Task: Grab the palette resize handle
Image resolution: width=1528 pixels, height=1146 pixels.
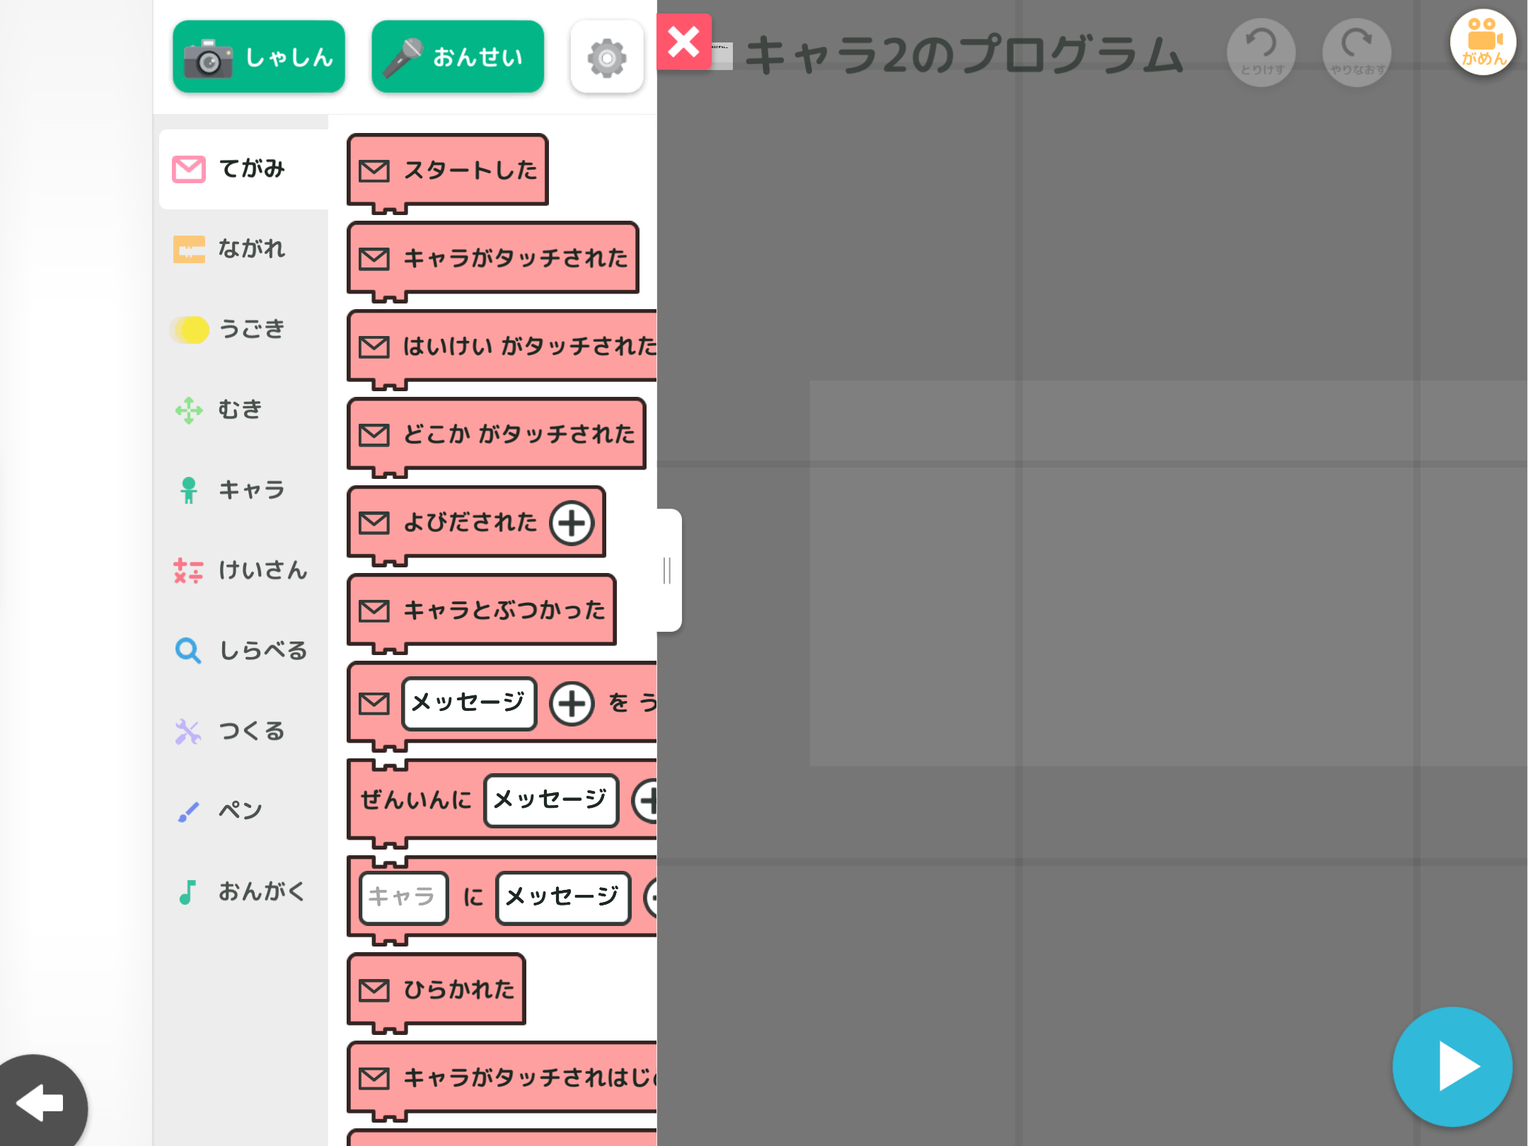Action: click(668, 570)
